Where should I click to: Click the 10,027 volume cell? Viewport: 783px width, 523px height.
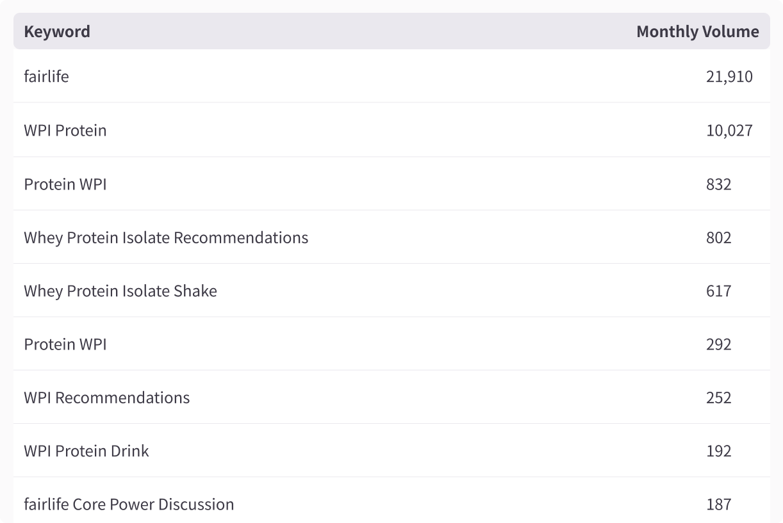tap(729, 131)
